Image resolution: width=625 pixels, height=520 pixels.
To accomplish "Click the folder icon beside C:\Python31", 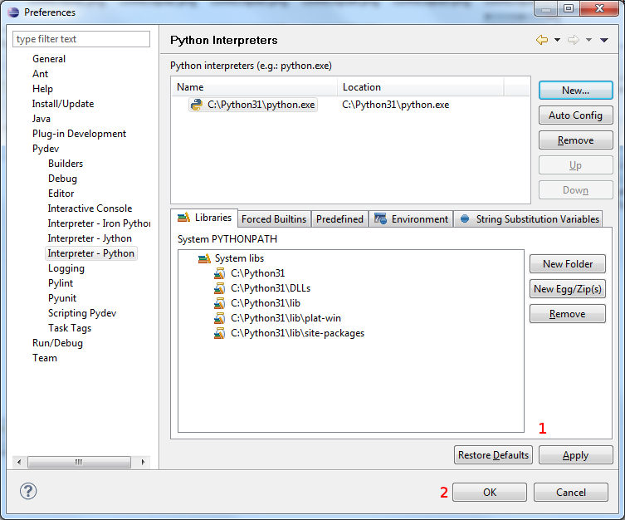I will 219,273.
